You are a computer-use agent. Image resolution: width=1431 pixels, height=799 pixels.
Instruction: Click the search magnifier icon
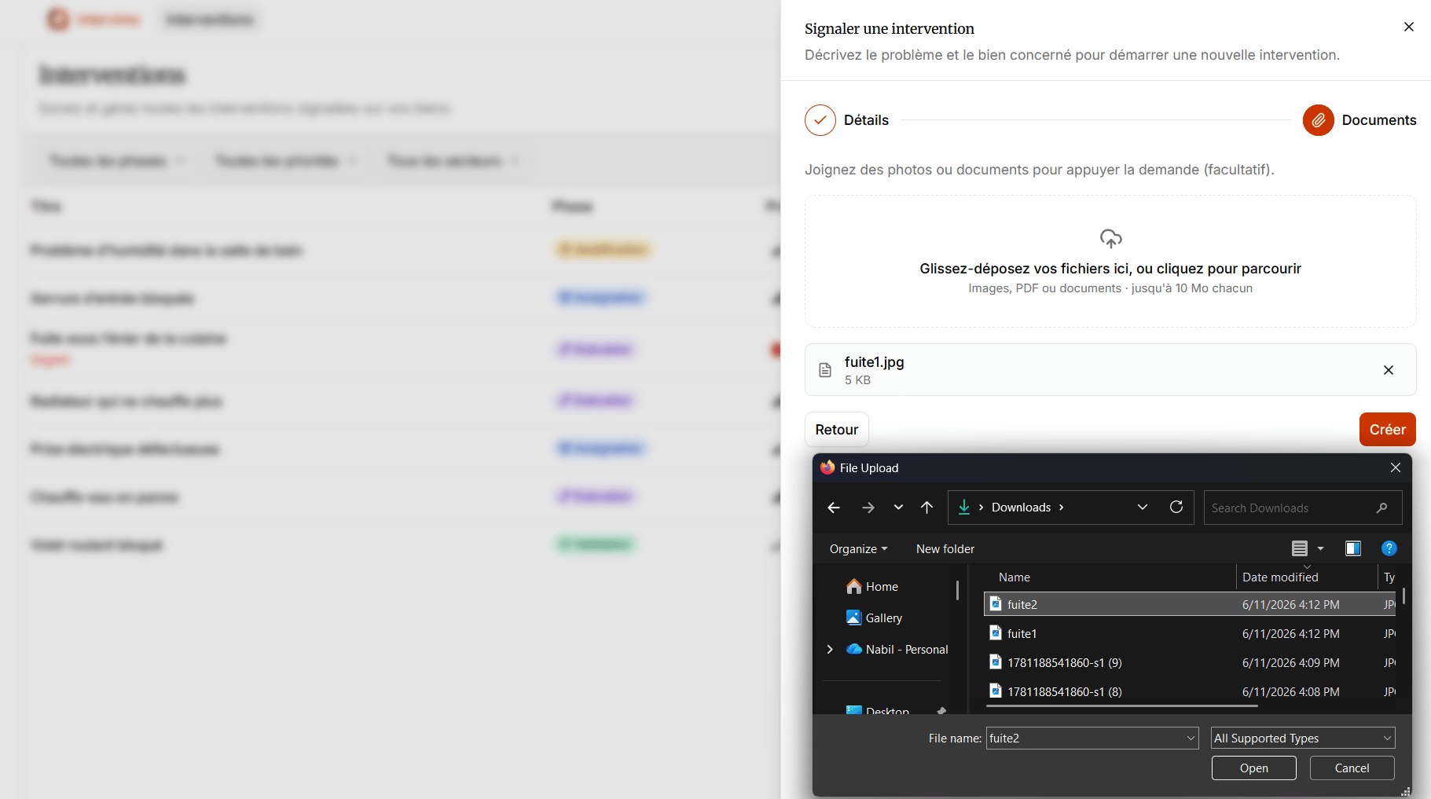click(x=1381, y=508)
